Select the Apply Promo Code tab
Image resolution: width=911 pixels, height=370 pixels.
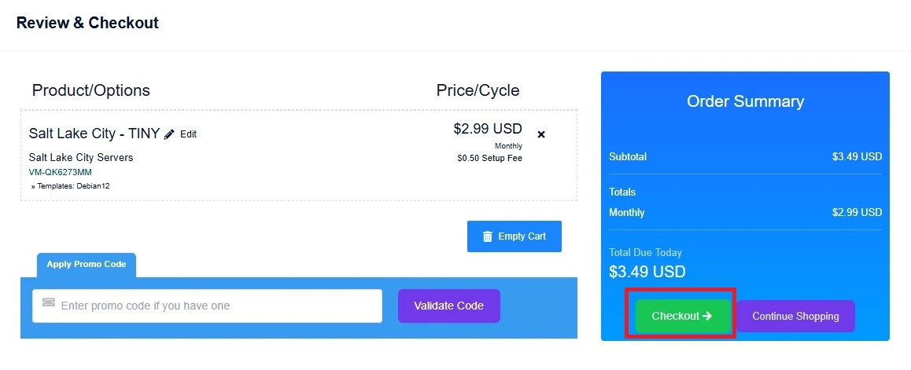tap(87, 265)
